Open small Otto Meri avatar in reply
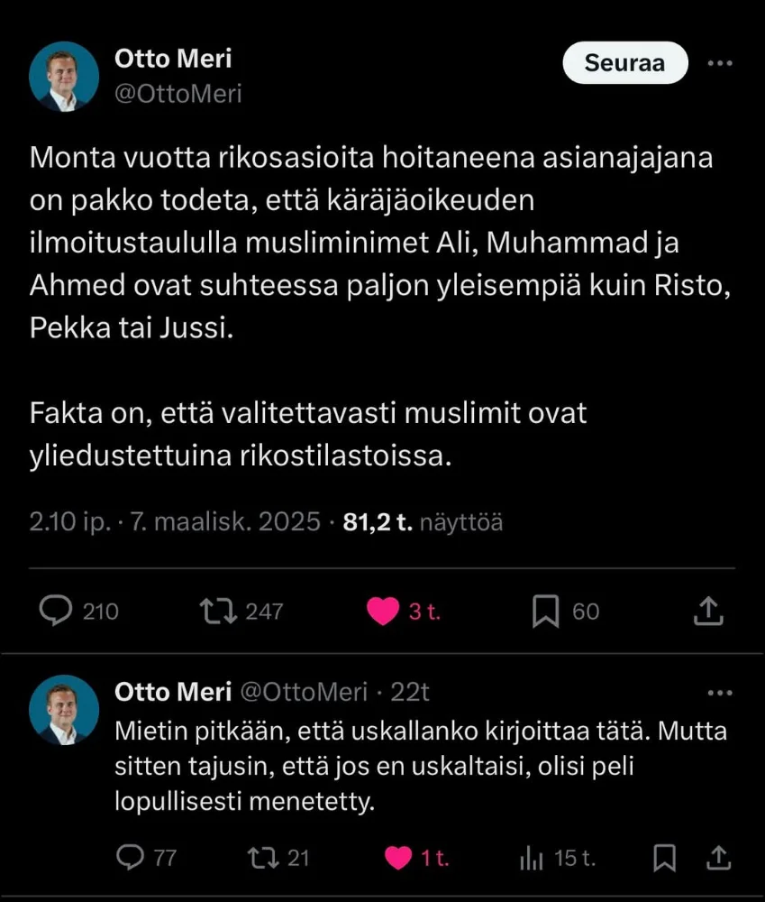The width and height of the screenshot is (765, 902). [64, 710]
